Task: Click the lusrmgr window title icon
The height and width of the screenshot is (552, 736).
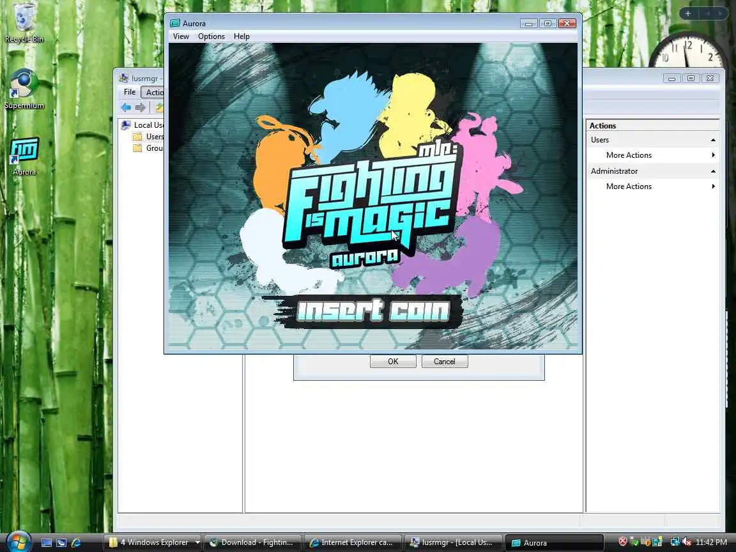Action: click(x=124, y=78)
